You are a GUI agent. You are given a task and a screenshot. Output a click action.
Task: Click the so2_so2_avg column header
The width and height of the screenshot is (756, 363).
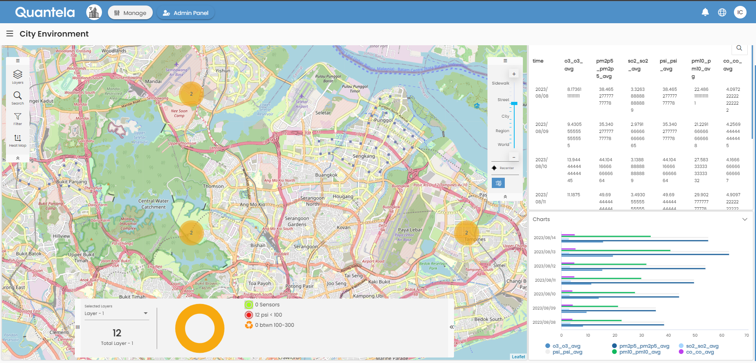[638, 65]
